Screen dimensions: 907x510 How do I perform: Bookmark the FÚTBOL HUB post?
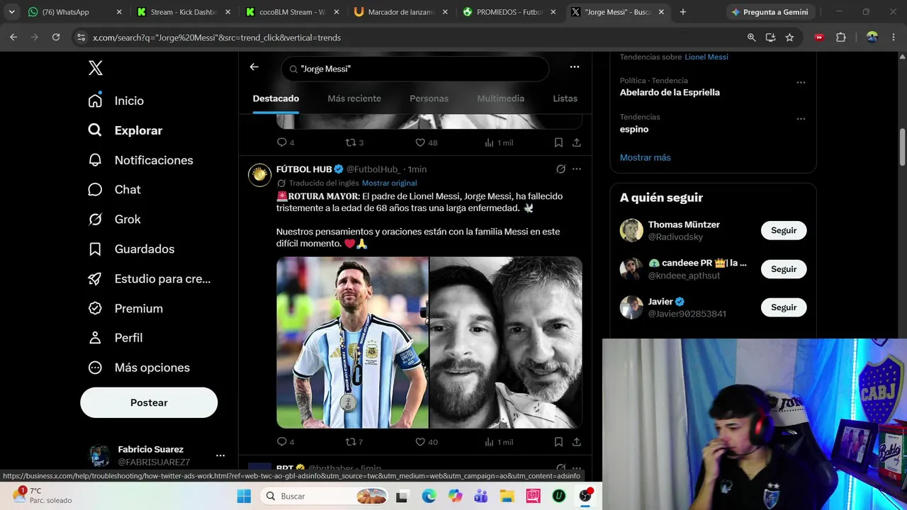(558, 442)
